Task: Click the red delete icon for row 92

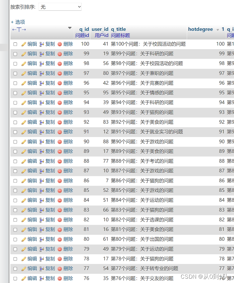Action: tap(60, 122)
